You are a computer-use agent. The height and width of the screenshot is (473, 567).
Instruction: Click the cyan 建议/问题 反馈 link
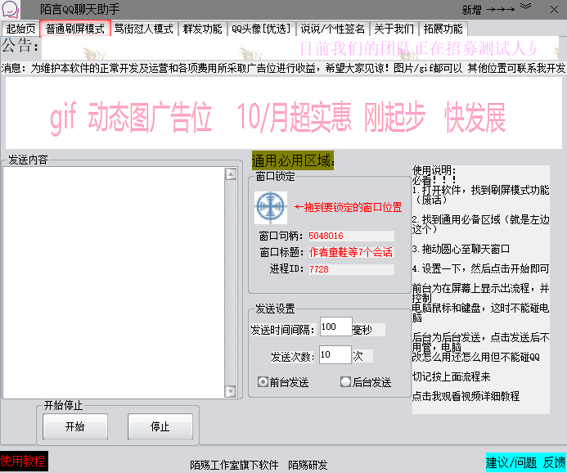pyautogui.click(x=525, y=462)
